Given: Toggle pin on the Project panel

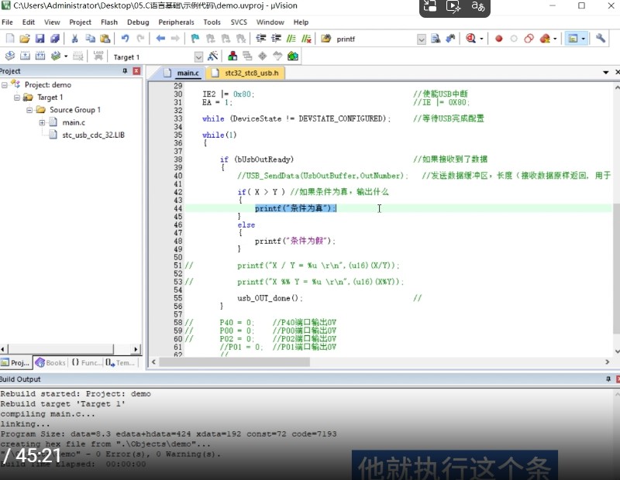Looking at the screenshot, I should click(126, 71).
